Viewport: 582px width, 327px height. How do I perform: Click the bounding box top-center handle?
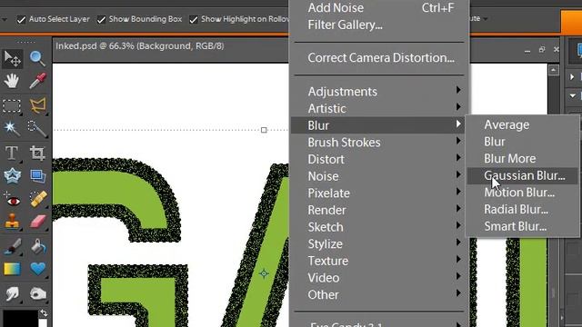pyautogui.click(x=264, y=130)
